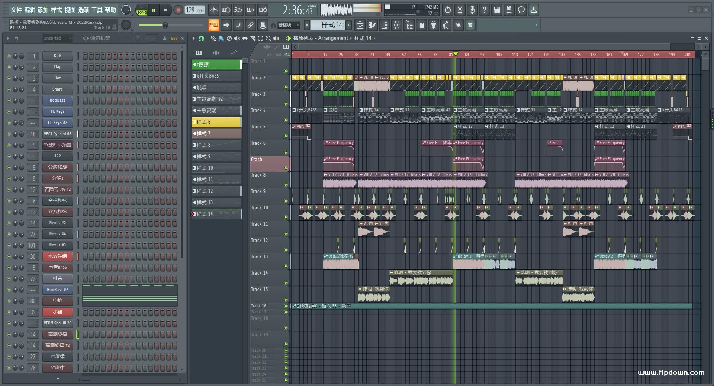Open the 编辑 menu
Image resolution: width=714 pixels, height=386 pixels.
pyautogui.click(x=30, y=10)
